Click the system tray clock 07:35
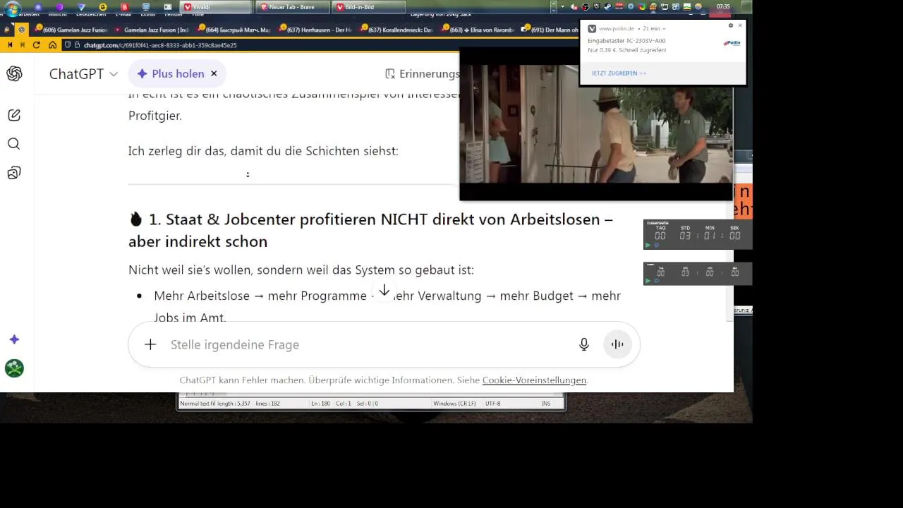Image resolution: width=903 pixels, height=508 pixels. [723, 6]
